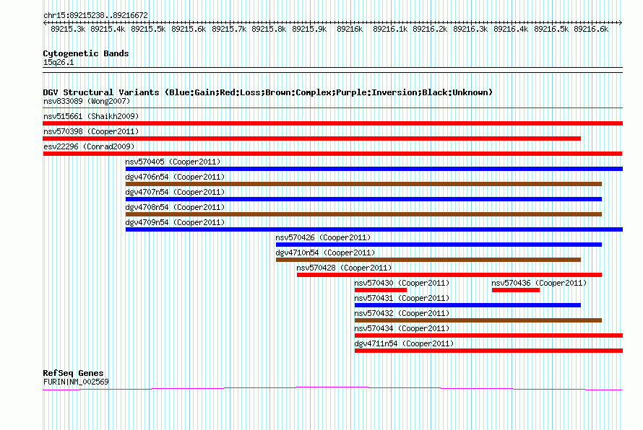Viewport: 643px width, 430px height.
Task: Select the 89216k ruler tick label
Action: click(x=350, y=29)
